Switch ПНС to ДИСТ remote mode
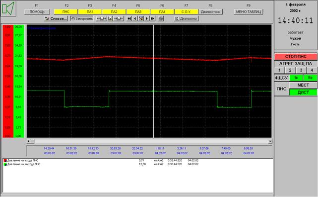 click(303, 93)
